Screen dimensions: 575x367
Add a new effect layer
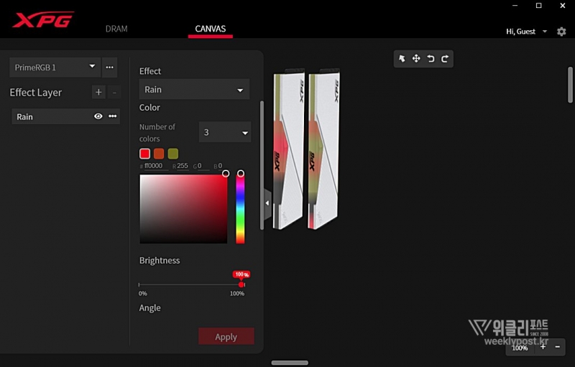click(98, 92)
